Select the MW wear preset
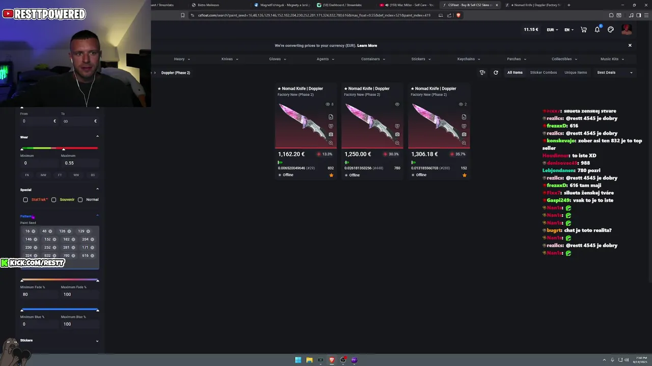Viewport: 652px width, 366px height. click(x=43, y=175)
